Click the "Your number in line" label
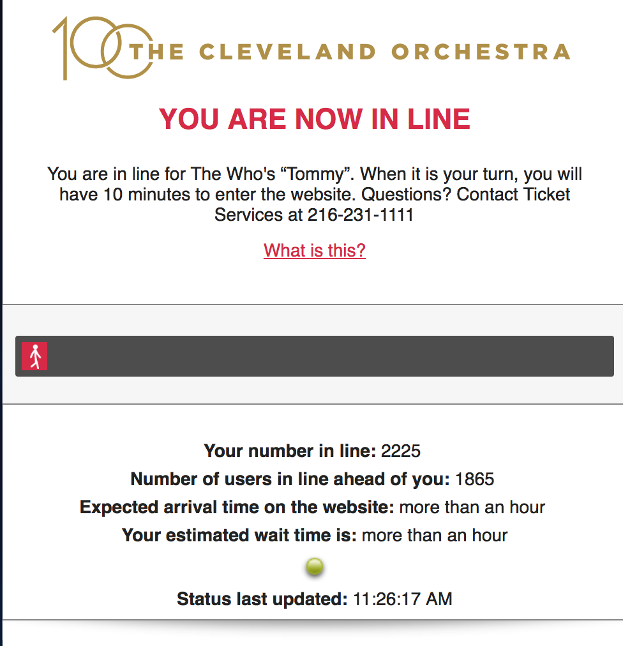 (x=290, y=451)
